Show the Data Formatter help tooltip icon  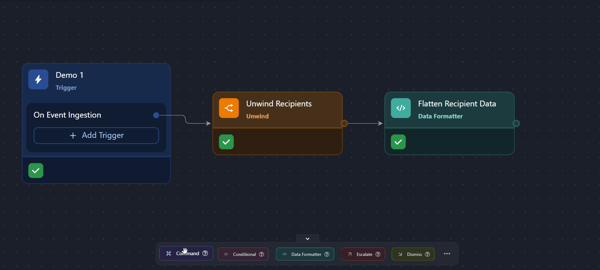[x=327, y=254]
